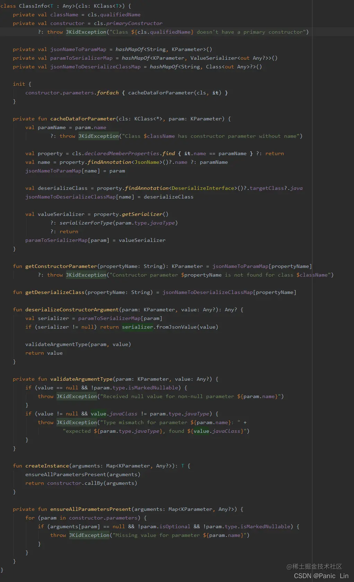Click the 'DeserializeInterface' type name
The image size is (354, 582).
(203, 188)
